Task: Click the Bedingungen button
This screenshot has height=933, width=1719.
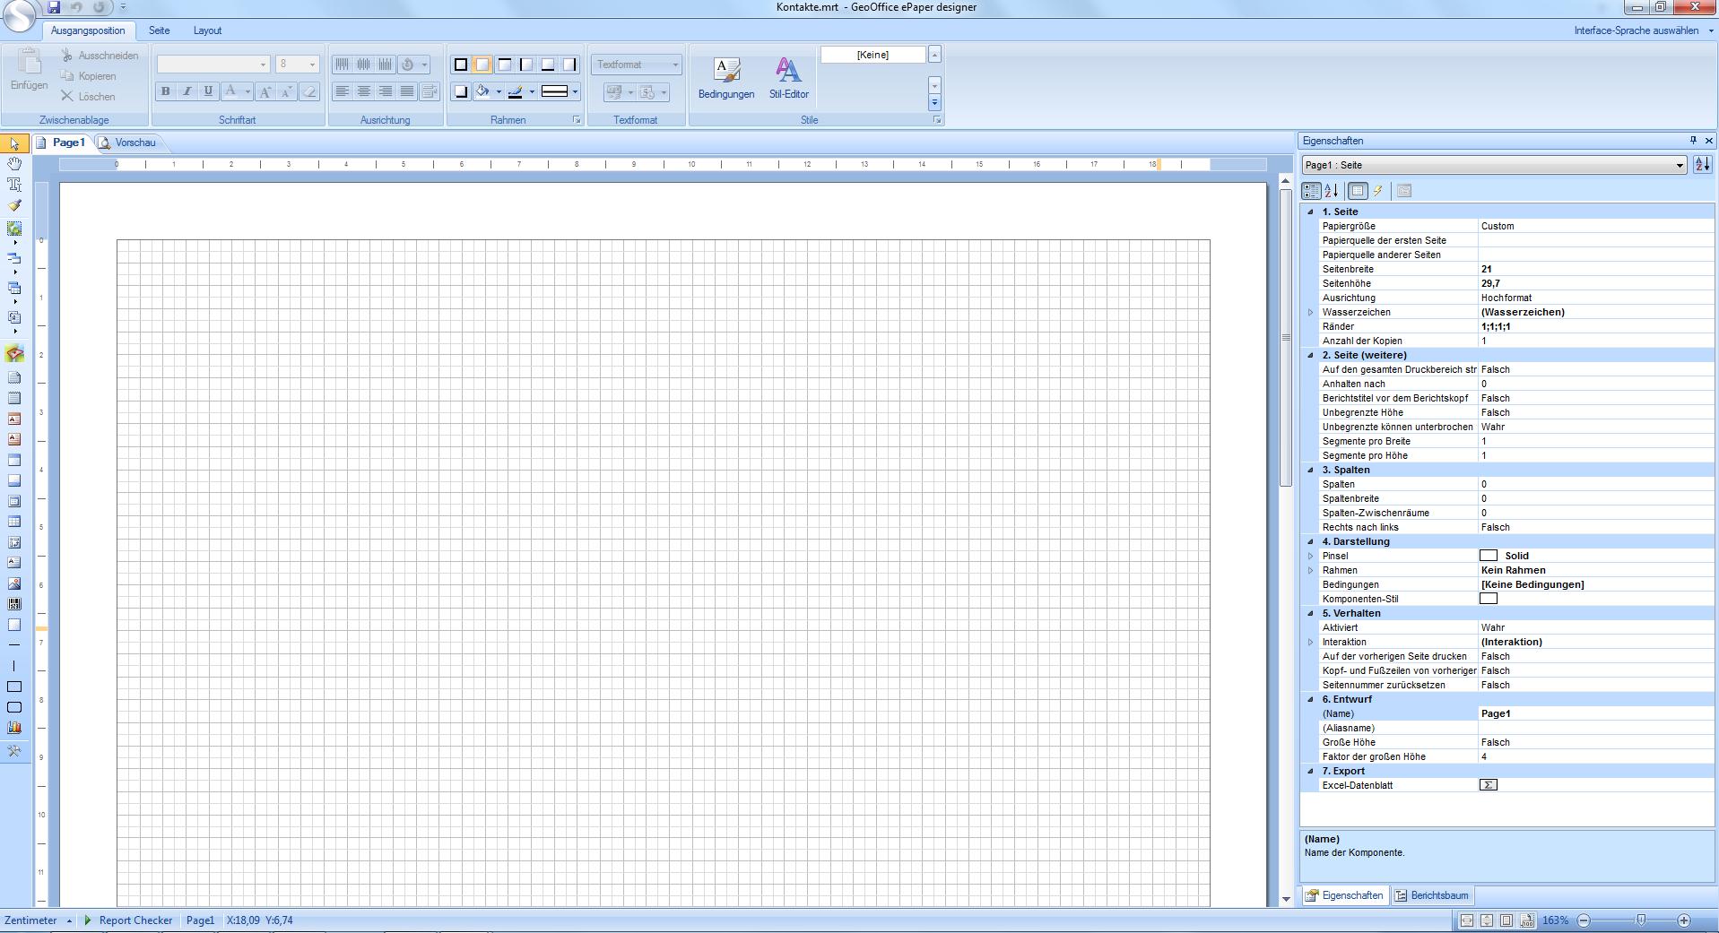Action: coord(726,78)
